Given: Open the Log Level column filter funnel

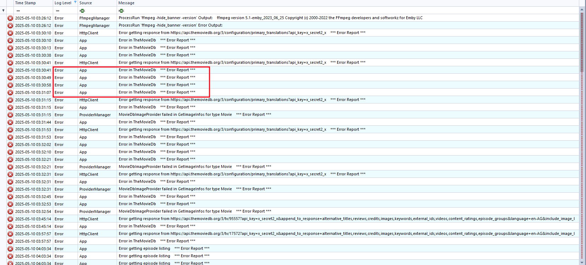Looking at the screenshot, I should pos(75,2).
